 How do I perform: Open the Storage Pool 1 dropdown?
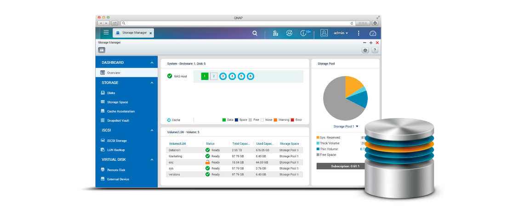click(345, 126)
